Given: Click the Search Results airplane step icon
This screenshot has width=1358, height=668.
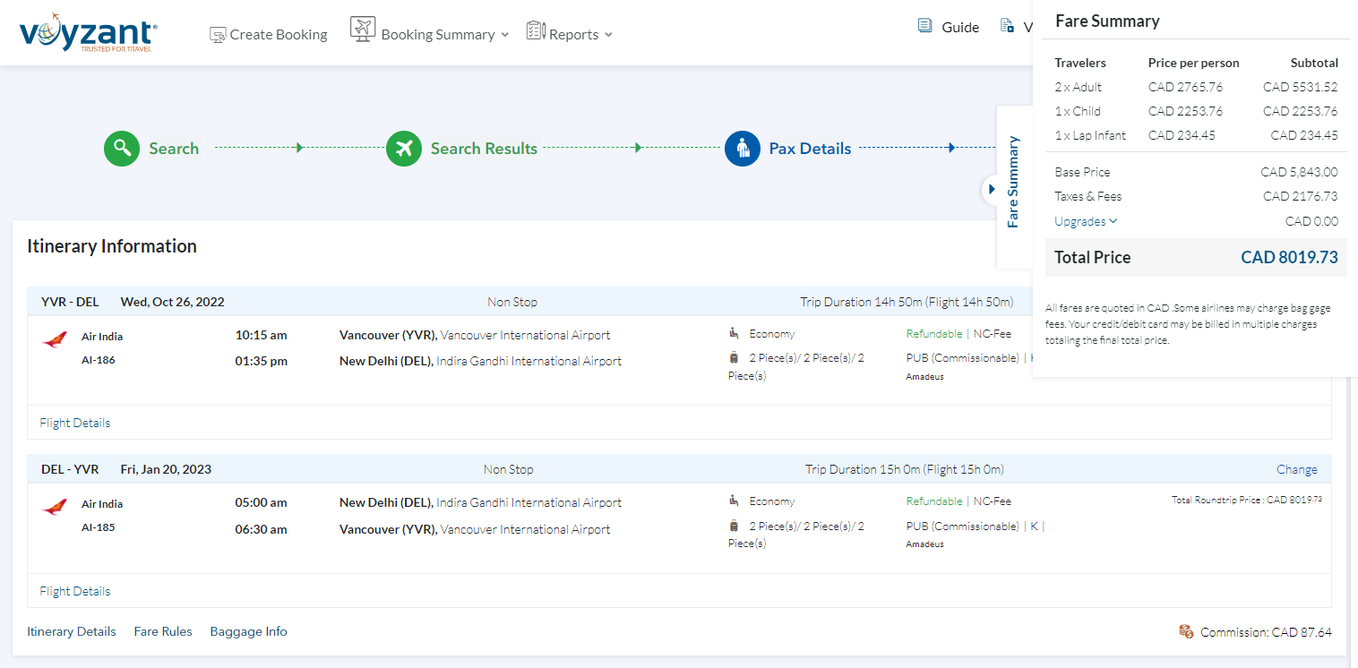Looking at the screenshot, I should pos(404,149).
